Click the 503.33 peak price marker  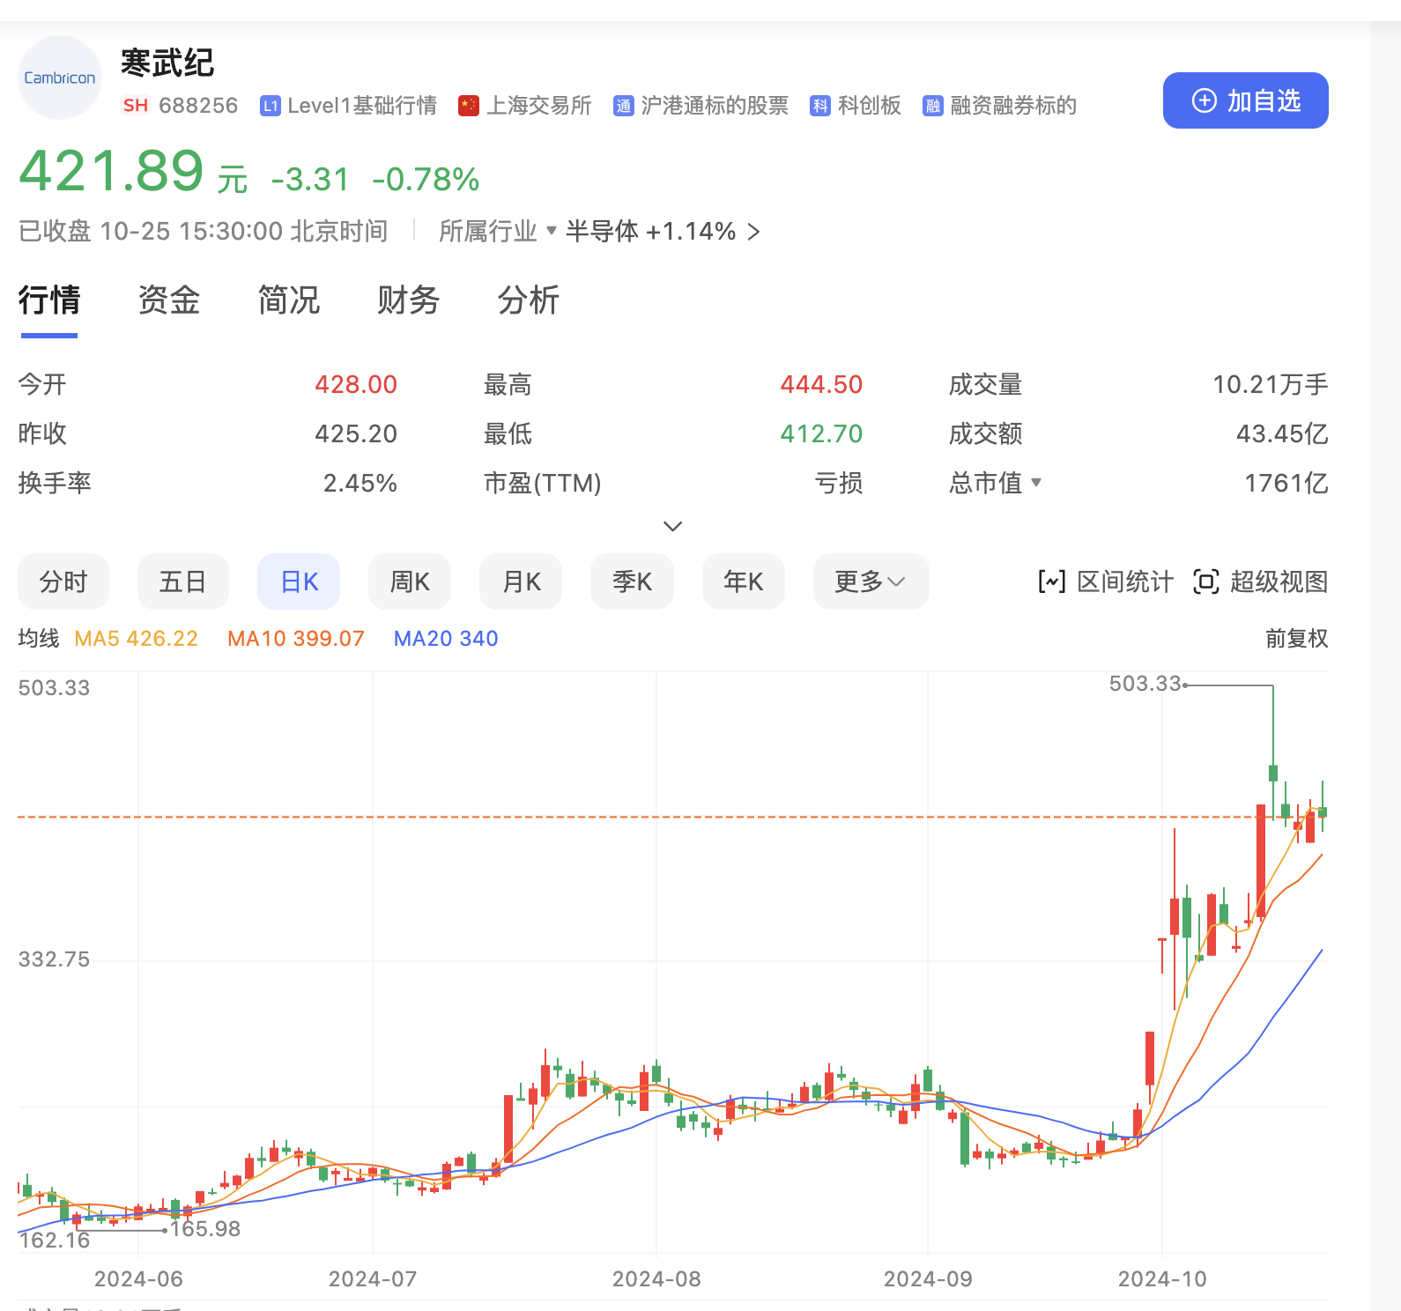tap(1145, 684)
